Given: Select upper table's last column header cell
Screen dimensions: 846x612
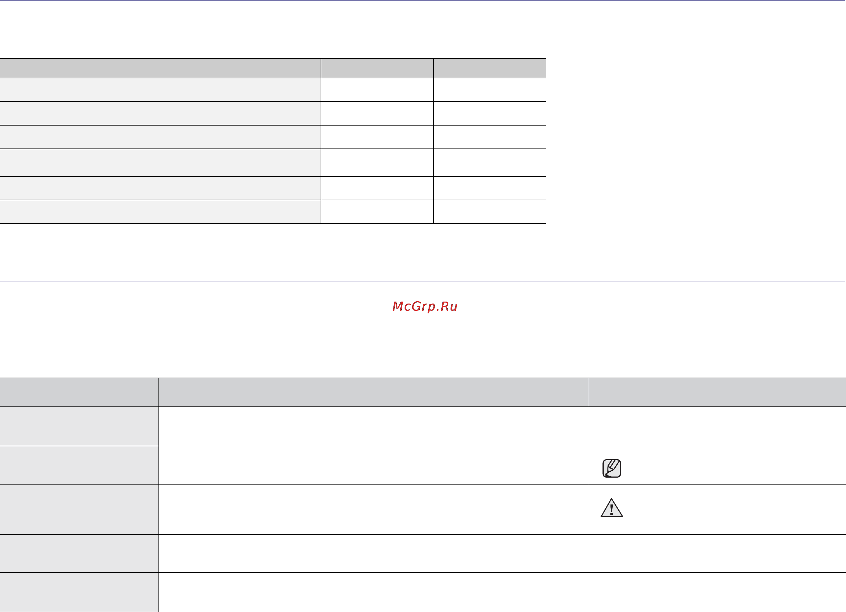Looking at the screenshot, I should tap(490, 68).
